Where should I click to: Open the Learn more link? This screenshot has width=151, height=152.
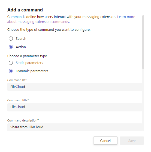pos(126,17)
